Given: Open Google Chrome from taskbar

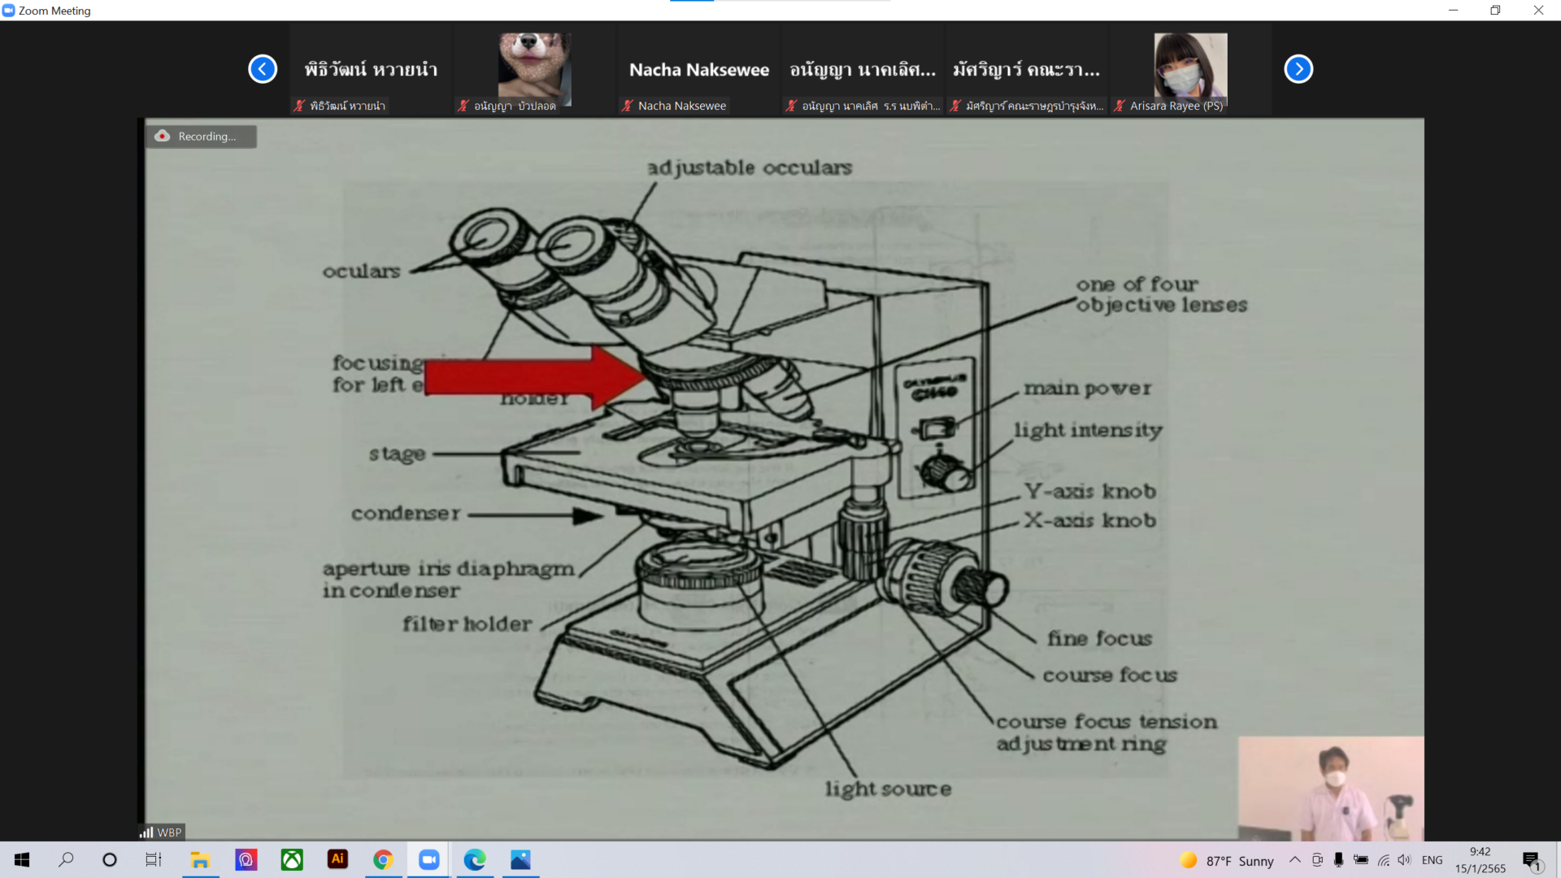Looking at the screenshot, I should click(383, 859).
